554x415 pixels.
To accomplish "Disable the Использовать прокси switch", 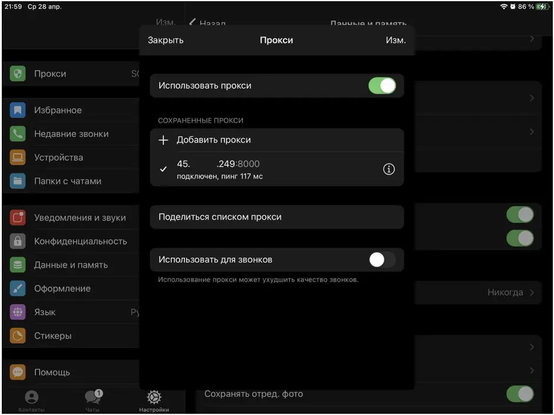I will click(x=382, y=85).
